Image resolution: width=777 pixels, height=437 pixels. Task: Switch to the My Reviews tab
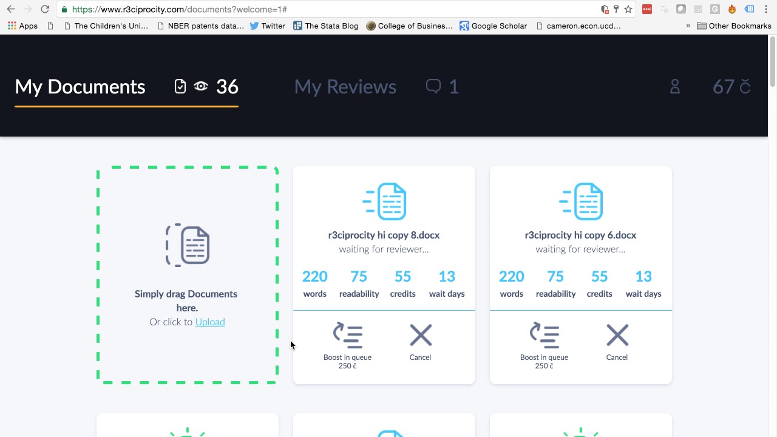(345, 87)
